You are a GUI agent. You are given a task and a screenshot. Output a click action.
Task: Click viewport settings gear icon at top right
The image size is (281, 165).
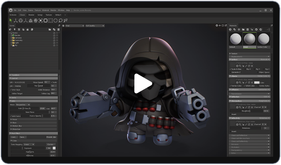[x=217, y=26]
